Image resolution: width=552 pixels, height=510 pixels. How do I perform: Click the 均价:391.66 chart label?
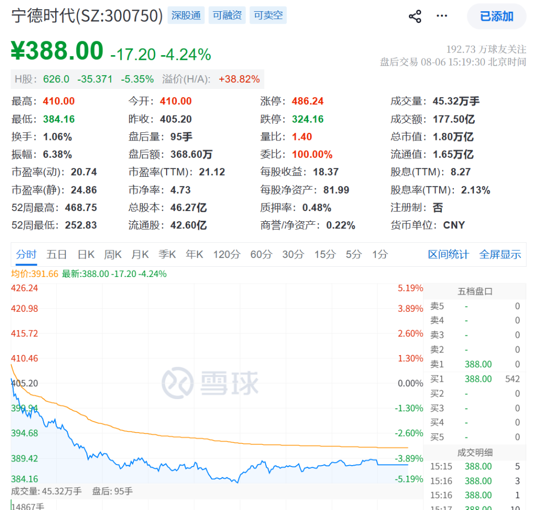pyautogui.click(x=35, y=274)
